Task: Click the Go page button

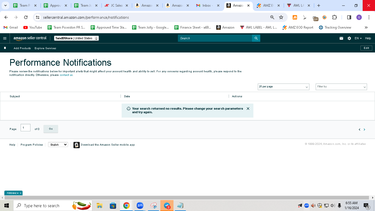Action: pyautogui.click(x=51, y=129)
